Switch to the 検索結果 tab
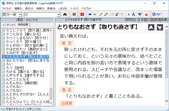The height and width of the screenshot is (111, 169). point(23,25)
